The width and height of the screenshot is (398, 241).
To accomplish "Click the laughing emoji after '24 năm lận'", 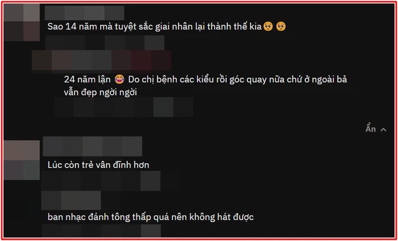I will (119, 80).
